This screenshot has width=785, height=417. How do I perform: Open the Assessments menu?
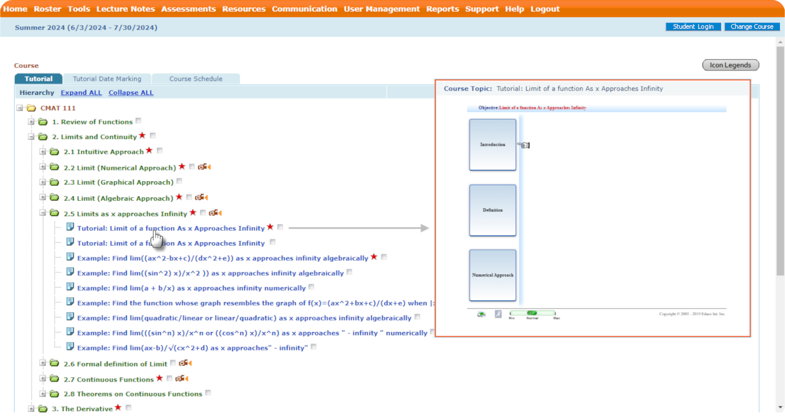188,9
